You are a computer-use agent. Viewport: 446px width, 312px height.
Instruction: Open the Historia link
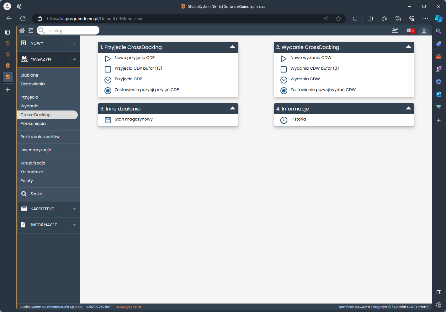(x=298, y=119)
